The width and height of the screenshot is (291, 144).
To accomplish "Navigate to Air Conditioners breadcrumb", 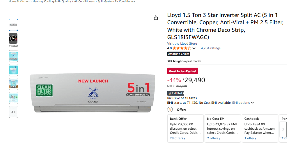I will point(84,1).
